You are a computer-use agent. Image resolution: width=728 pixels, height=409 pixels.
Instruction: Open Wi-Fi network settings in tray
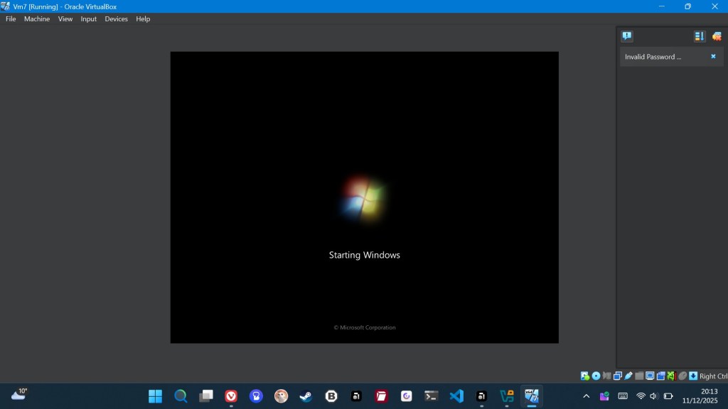coord(641,396)
